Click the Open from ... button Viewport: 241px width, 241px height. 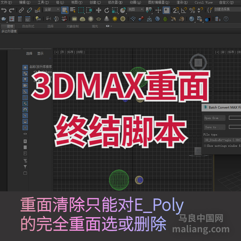pos(214,118)
